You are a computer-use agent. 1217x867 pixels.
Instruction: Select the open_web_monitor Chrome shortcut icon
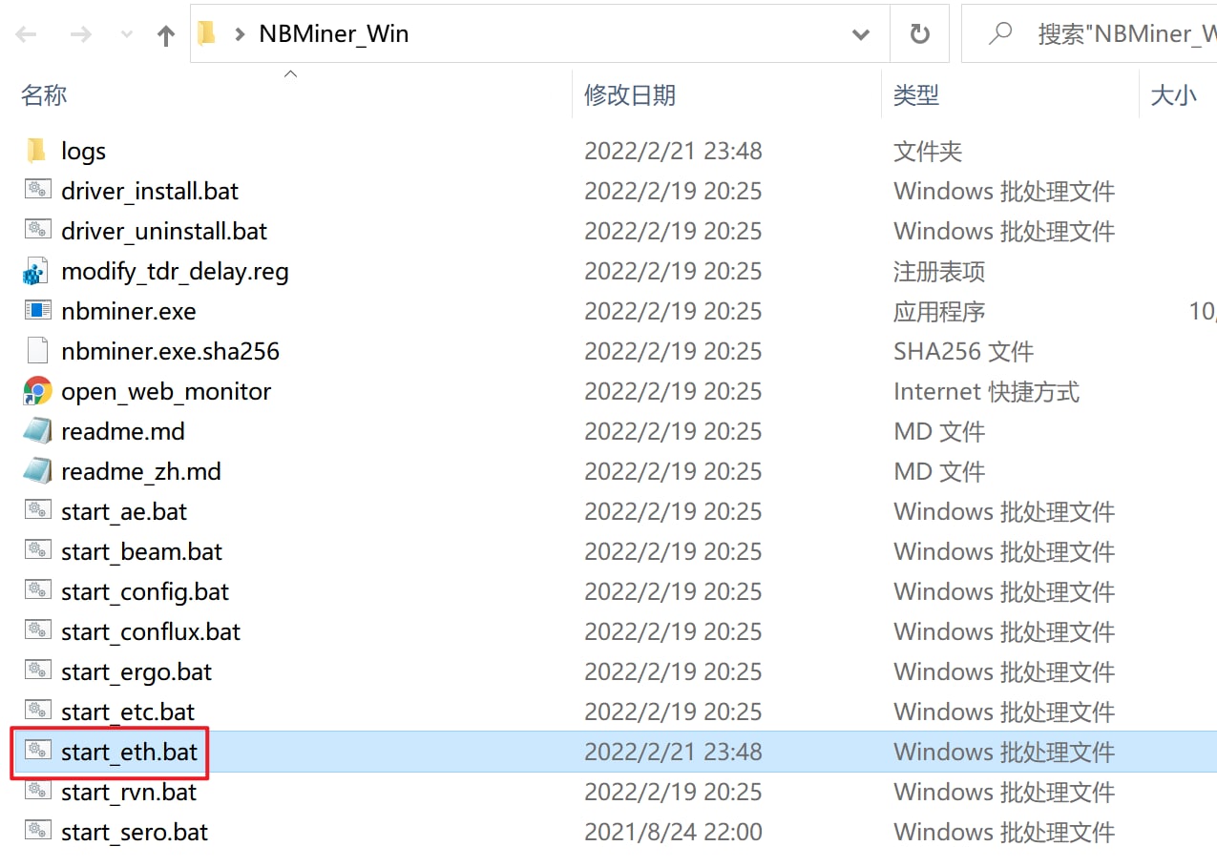click(37, 391)
